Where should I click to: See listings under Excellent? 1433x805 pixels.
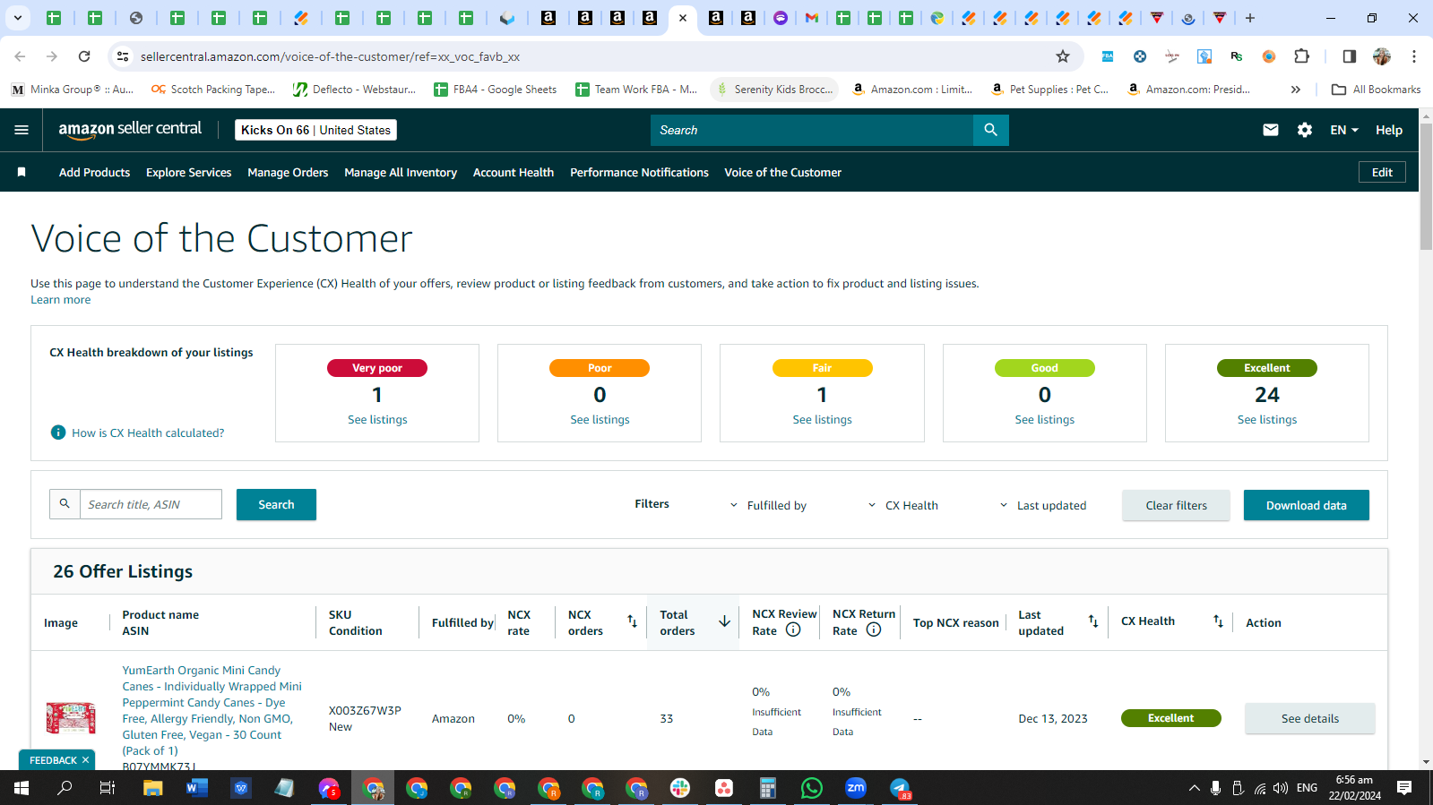pyautogui.click(x=1267, y=419)
